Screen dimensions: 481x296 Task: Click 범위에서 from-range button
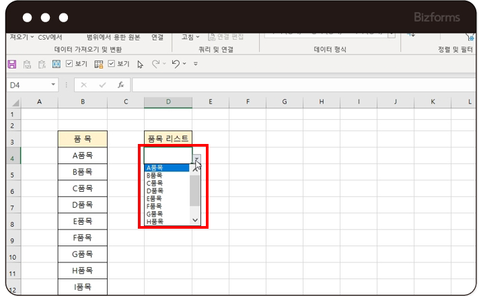pyautogui.click(x=99, y=37)
